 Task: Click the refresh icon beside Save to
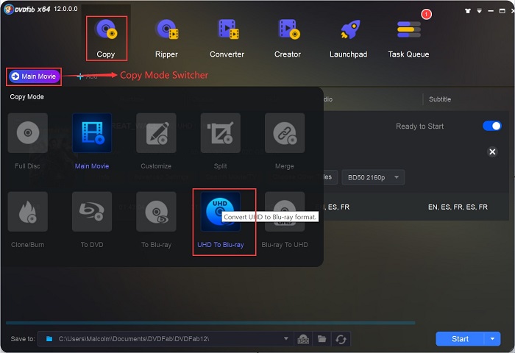pos(341,339)
